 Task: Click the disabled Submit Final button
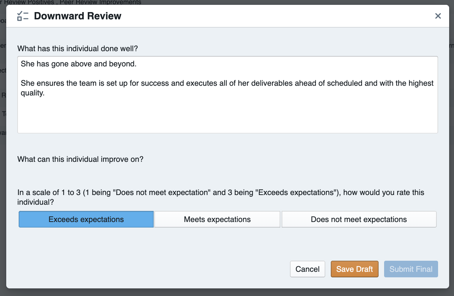411,269
